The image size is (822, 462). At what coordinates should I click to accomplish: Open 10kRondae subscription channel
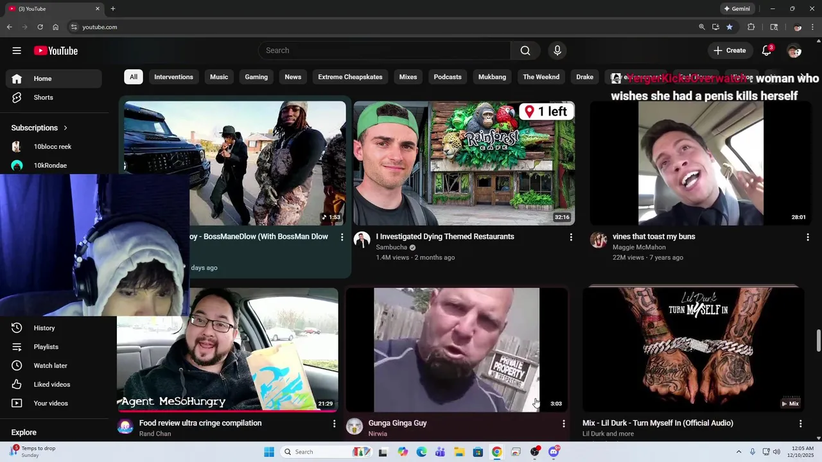point(54,166)
